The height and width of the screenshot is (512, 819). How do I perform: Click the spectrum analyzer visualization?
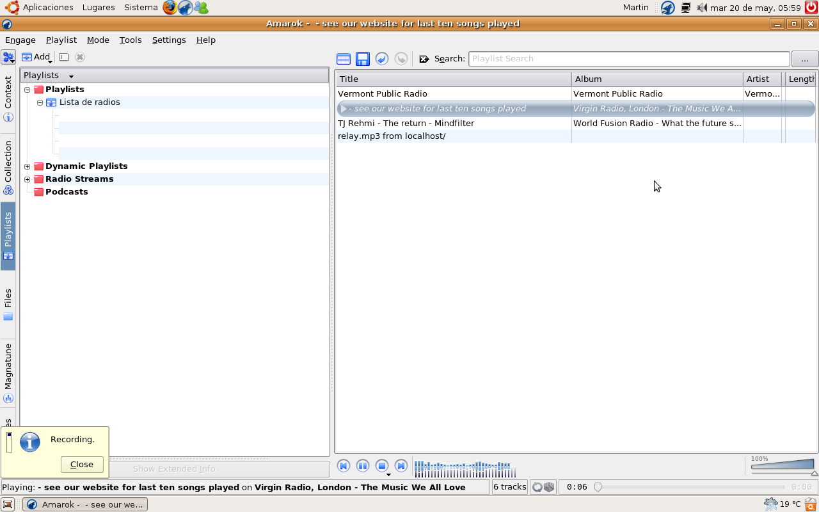pyautogui.click(x=465, y=468)
